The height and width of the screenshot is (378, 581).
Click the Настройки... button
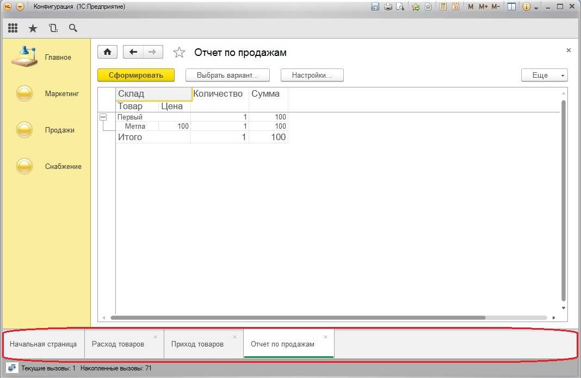point(312,75)
